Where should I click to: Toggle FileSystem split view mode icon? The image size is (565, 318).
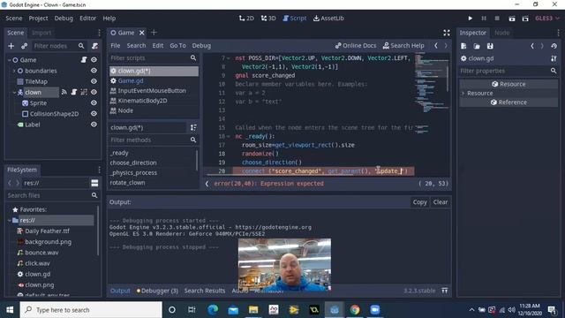[94, 183]
